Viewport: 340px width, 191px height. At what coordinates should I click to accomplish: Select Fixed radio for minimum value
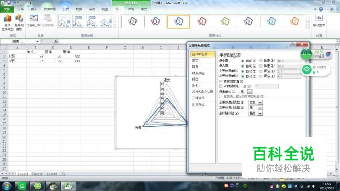261,61
